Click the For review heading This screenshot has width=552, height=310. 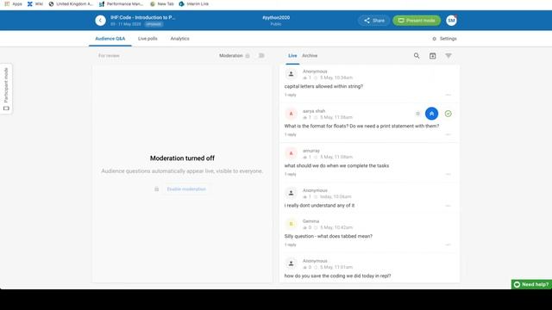pyautogui.click(x=109, y=55)
